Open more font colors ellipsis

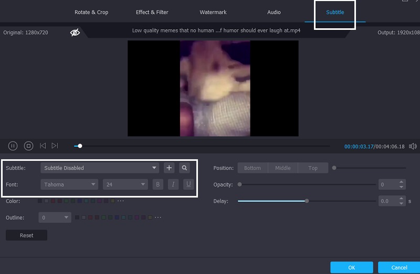click(121, 201)
